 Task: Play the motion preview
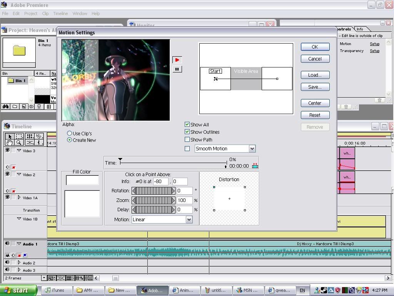pyautogui.click(x=177, y=60)
